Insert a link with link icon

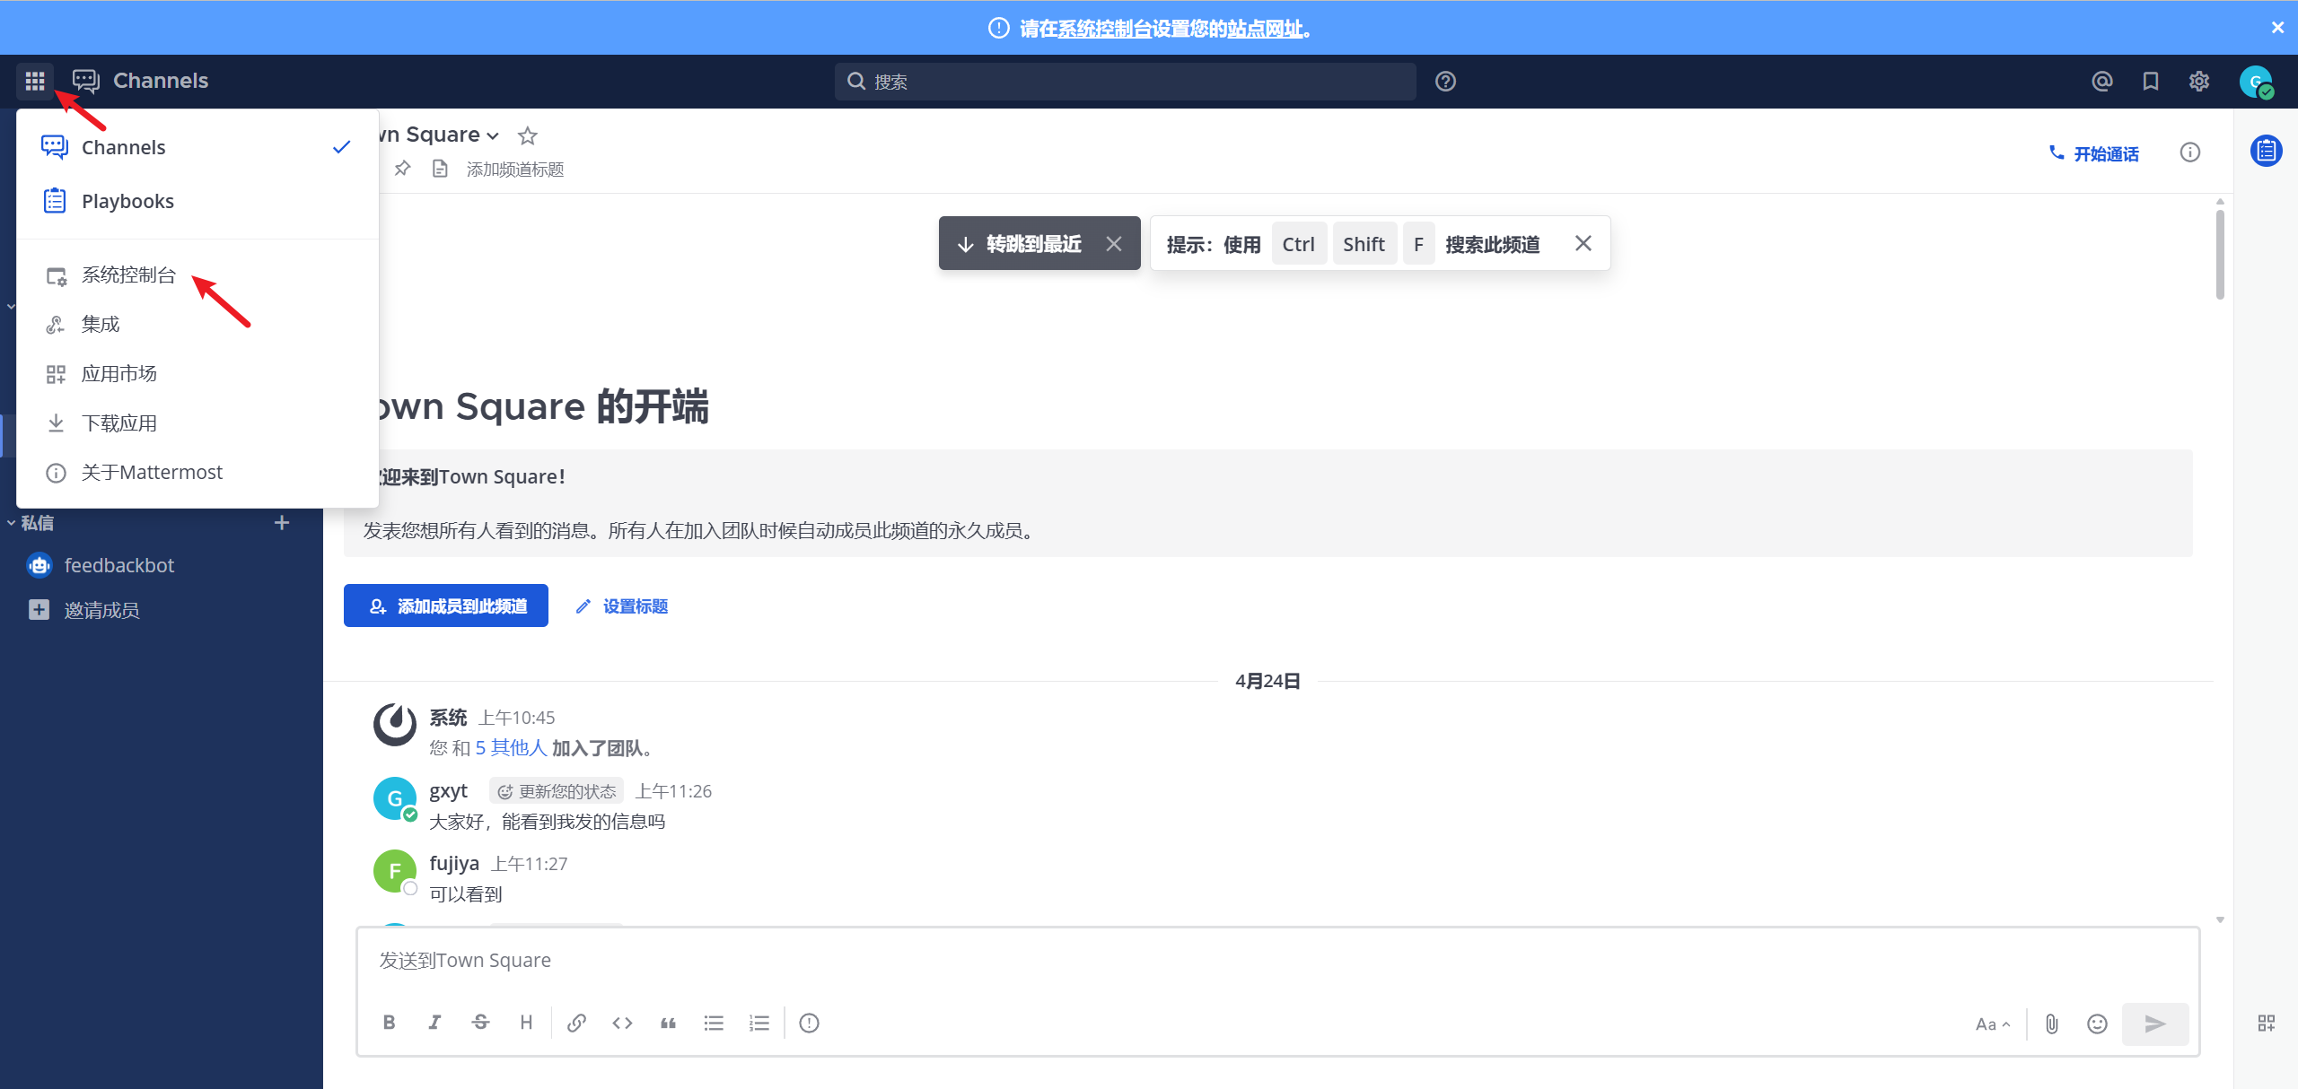pos(576,1023)
